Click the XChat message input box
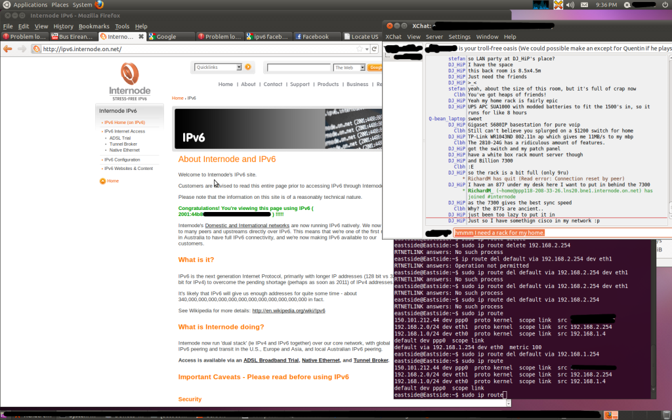The width and height of the screenshot is (672, 420). click(x=562, y=233)
